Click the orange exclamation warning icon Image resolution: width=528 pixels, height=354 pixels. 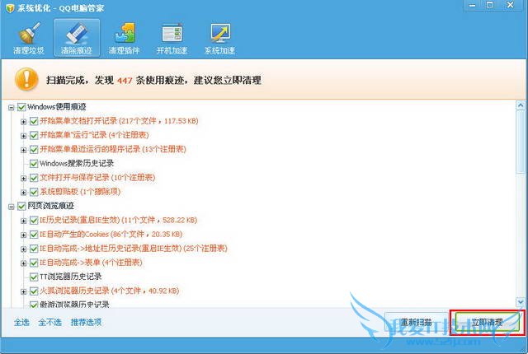coord(26,79)
